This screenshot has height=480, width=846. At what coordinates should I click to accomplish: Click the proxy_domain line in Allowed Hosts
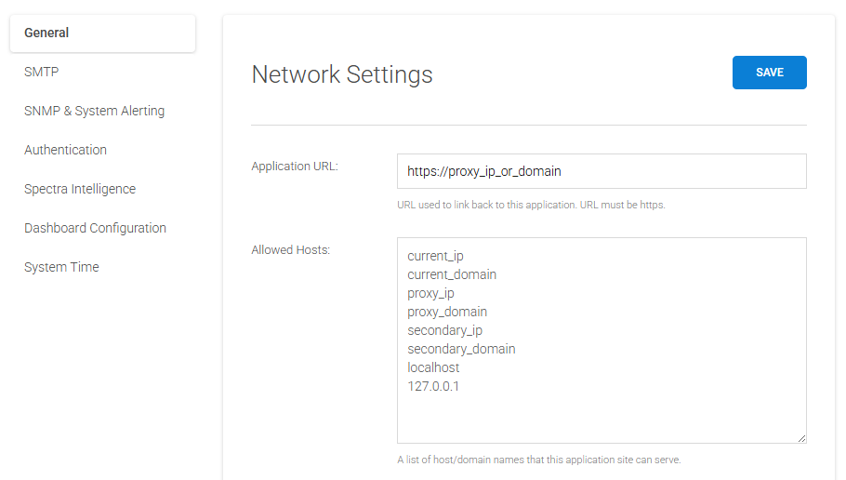click(447, 312)
